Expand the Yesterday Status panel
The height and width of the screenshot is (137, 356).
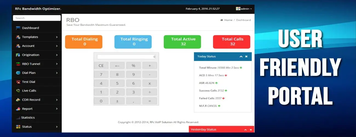click(245, 130)
